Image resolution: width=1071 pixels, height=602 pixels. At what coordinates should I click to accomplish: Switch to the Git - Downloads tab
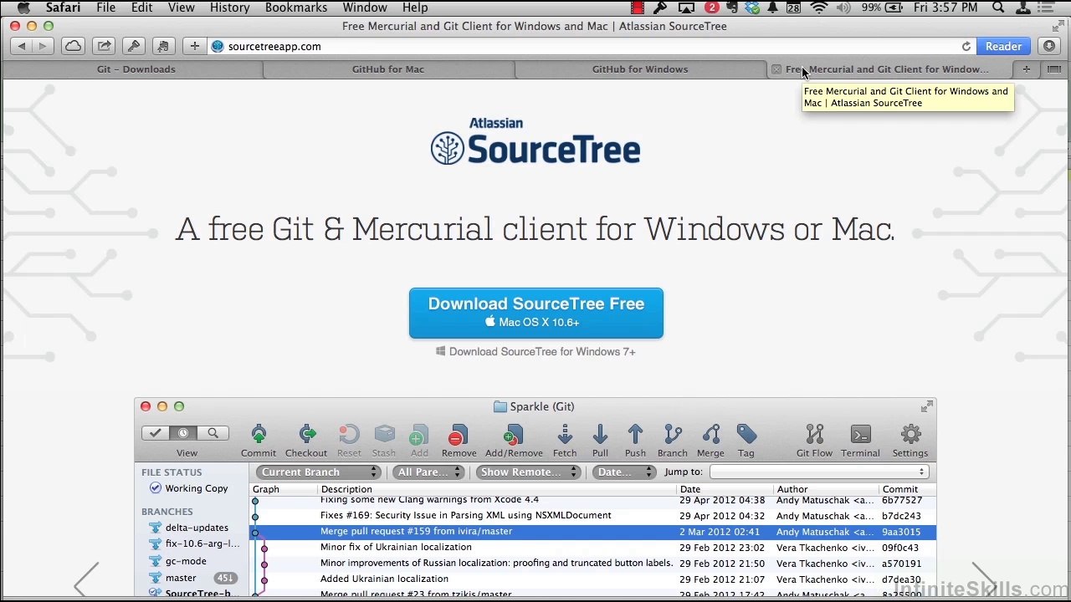point(136,69)
